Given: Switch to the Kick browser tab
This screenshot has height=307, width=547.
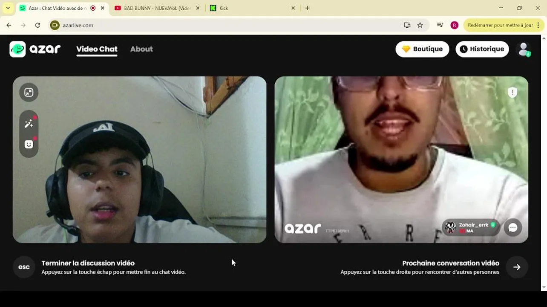Looking at the screenshot, I should click(252, 8).
